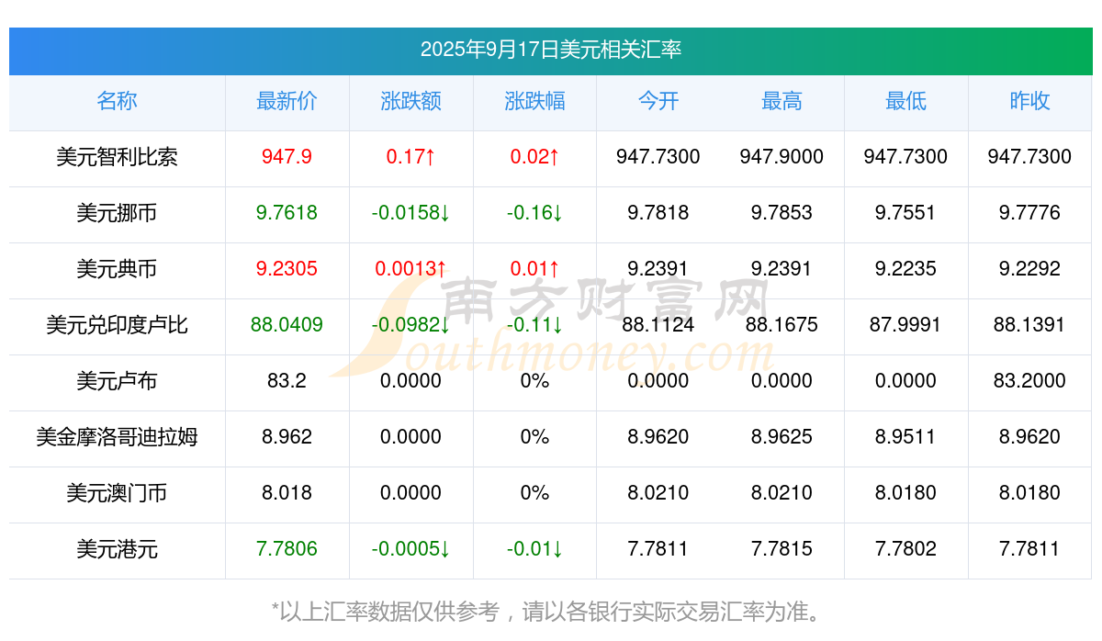Select the 最低 value 7.7802

[905, 549]
